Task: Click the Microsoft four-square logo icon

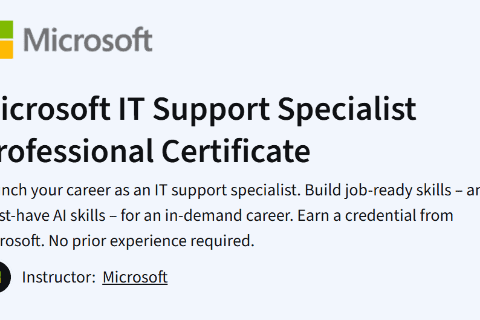Action: [5, 39]
